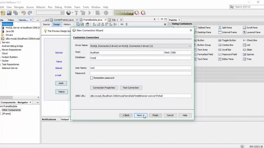Click the Finish button

pos(155,115)
